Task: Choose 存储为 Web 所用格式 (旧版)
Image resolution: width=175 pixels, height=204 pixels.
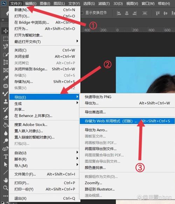Action: point(127,121)
